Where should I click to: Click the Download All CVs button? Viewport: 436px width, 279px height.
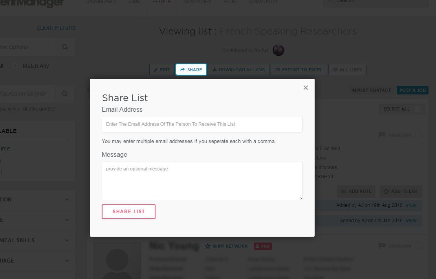pyautogui.click(x=238, y=70)
